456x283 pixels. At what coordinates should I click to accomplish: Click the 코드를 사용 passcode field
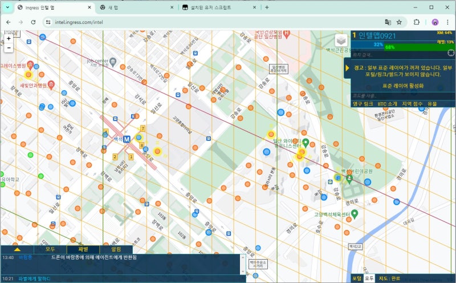point(403,96)
